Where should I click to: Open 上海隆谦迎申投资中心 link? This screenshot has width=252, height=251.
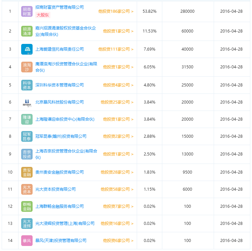pyautogui.click(x=65, y=119)
